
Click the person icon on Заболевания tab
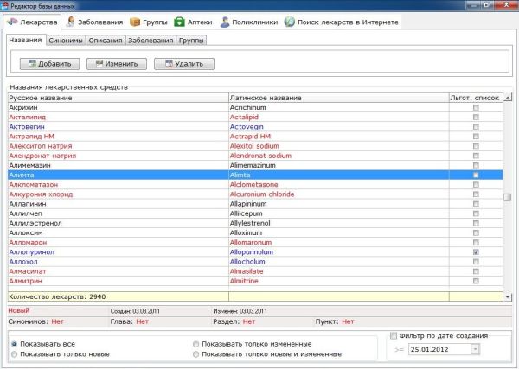tap(70, 22)
